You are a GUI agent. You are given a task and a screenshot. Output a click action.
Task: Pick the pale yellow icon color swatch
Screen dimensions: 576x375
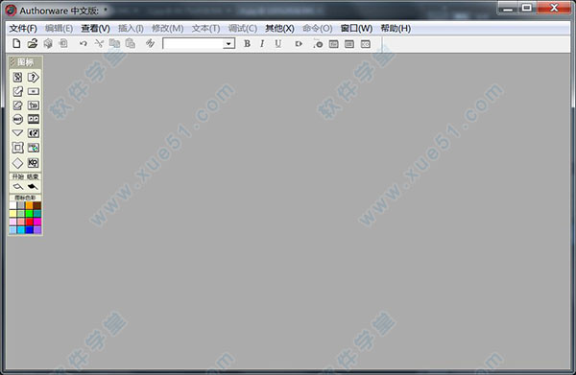coord(13,214)
